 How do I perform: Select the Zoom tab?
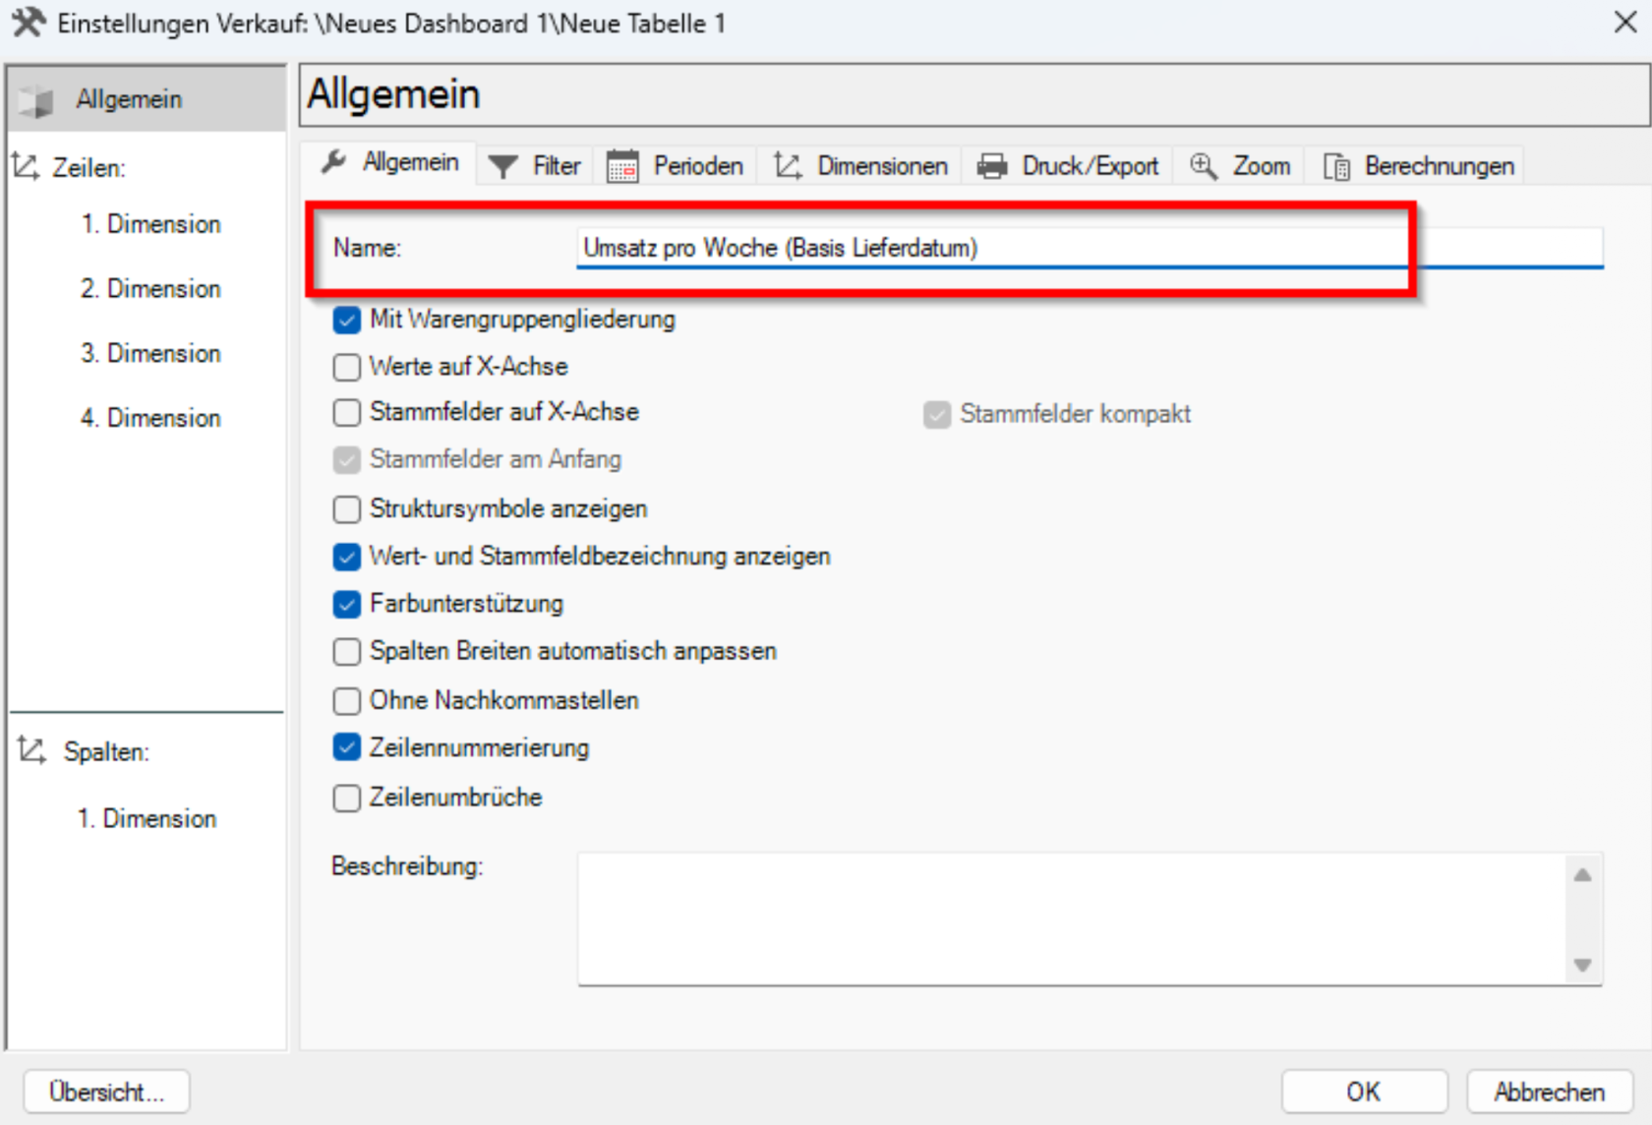(x=1239, y=166)
